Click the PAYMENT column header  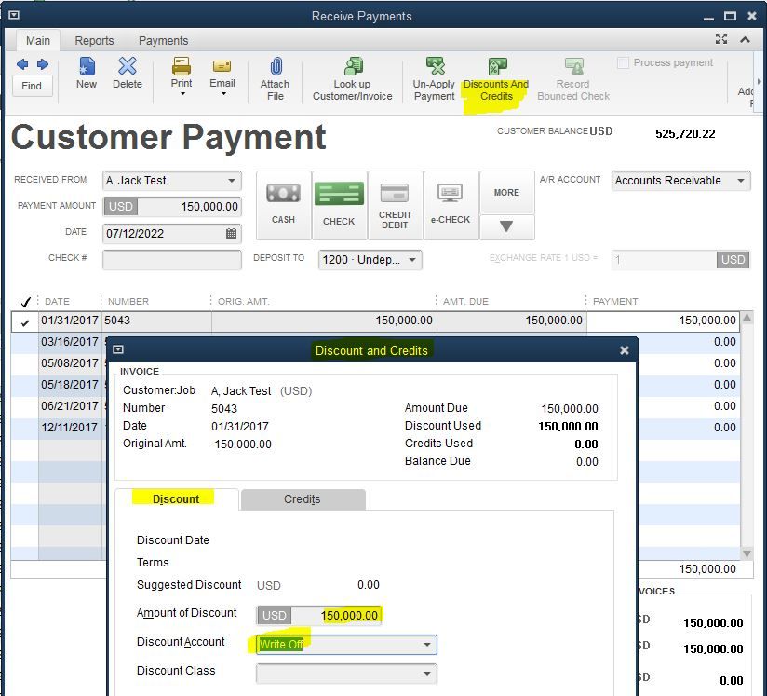(615, 302)
